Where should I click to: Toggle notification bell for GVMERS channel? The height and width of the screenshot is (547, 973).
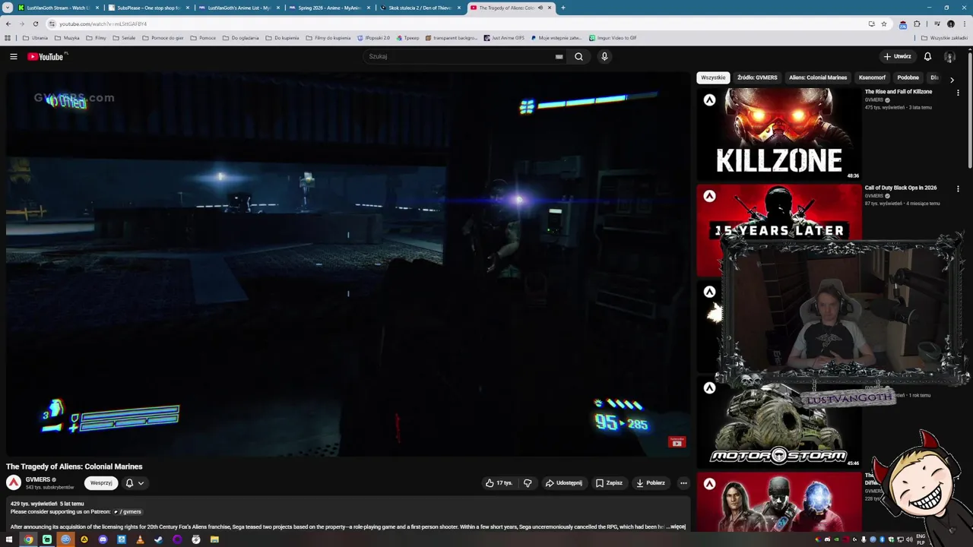pos(134,483)
